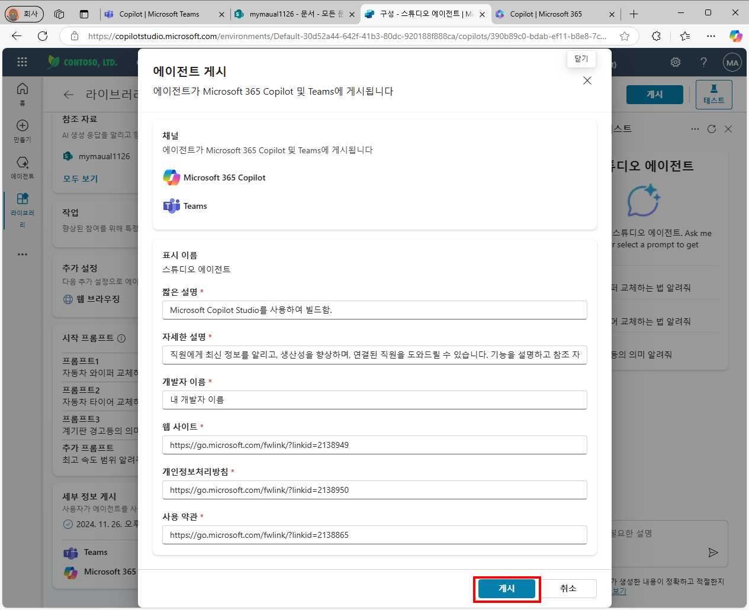The width and height of the screenshot is (749, 610).
Task: Open browser extensions puzzle icon
Action: pyautogui.click(x=656, y=36)
